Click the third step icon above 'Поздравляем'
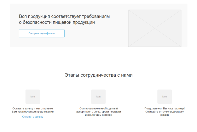The width and height of the screenshot is (197, 132). tap(165, 96)
